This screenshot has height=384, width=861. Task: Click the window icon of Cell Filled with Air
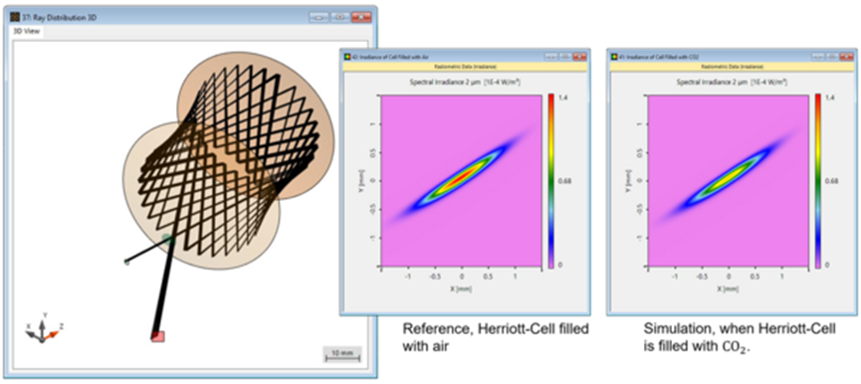coord(347,57)
